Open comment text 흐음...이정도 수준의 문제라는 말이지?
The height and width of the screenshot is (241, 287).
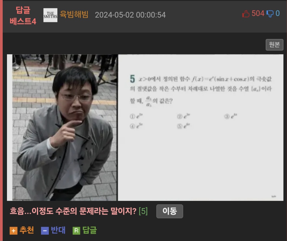click(73, 211)
